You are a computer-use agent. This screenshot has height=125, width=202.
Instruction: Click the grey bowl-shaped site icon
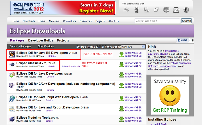point(166,10)
